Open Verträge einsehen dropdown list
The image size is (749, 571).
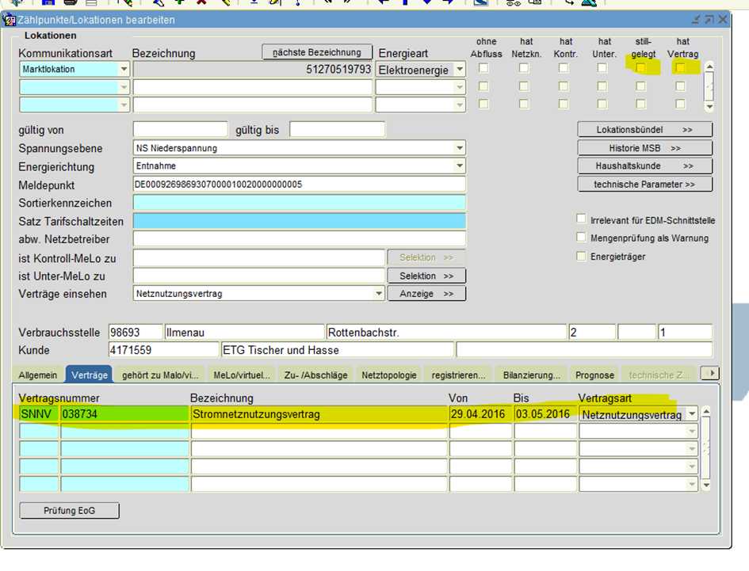[379, 294]
